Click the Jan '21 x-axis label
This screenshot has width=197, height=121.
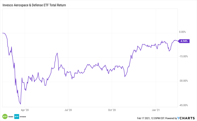(156, 110)
